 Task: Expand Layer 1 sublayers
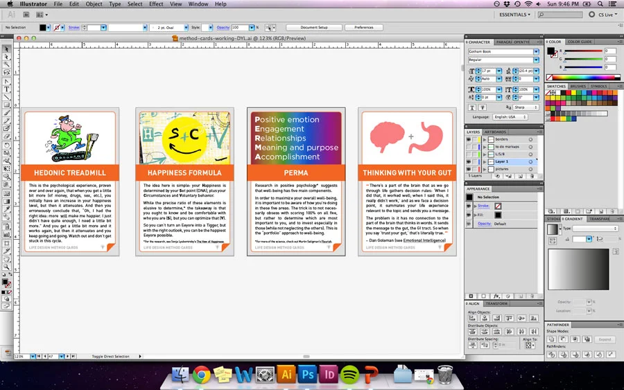(x=485, y=162)
